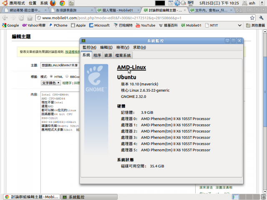
Task: Click the 5月25日 clock in top panel
Action: [x=219, y=3]
